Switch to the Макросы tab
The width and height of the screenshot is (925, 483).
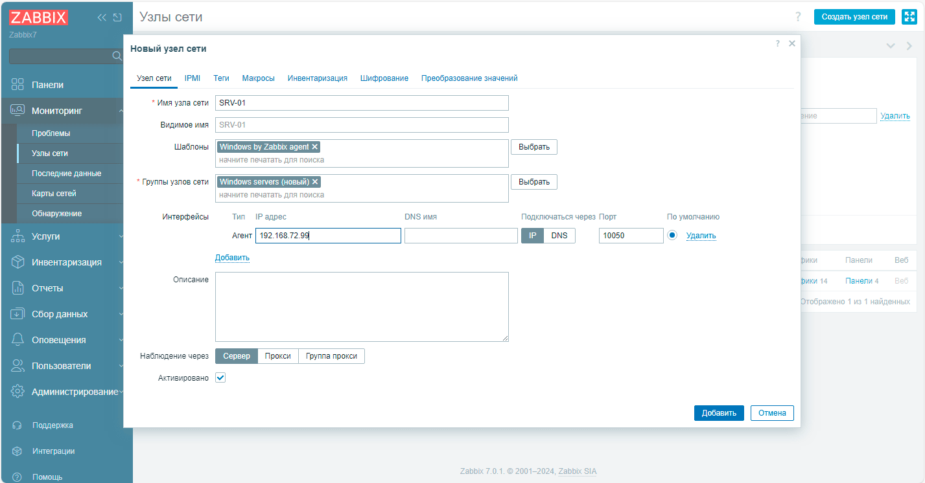point(259,78)
